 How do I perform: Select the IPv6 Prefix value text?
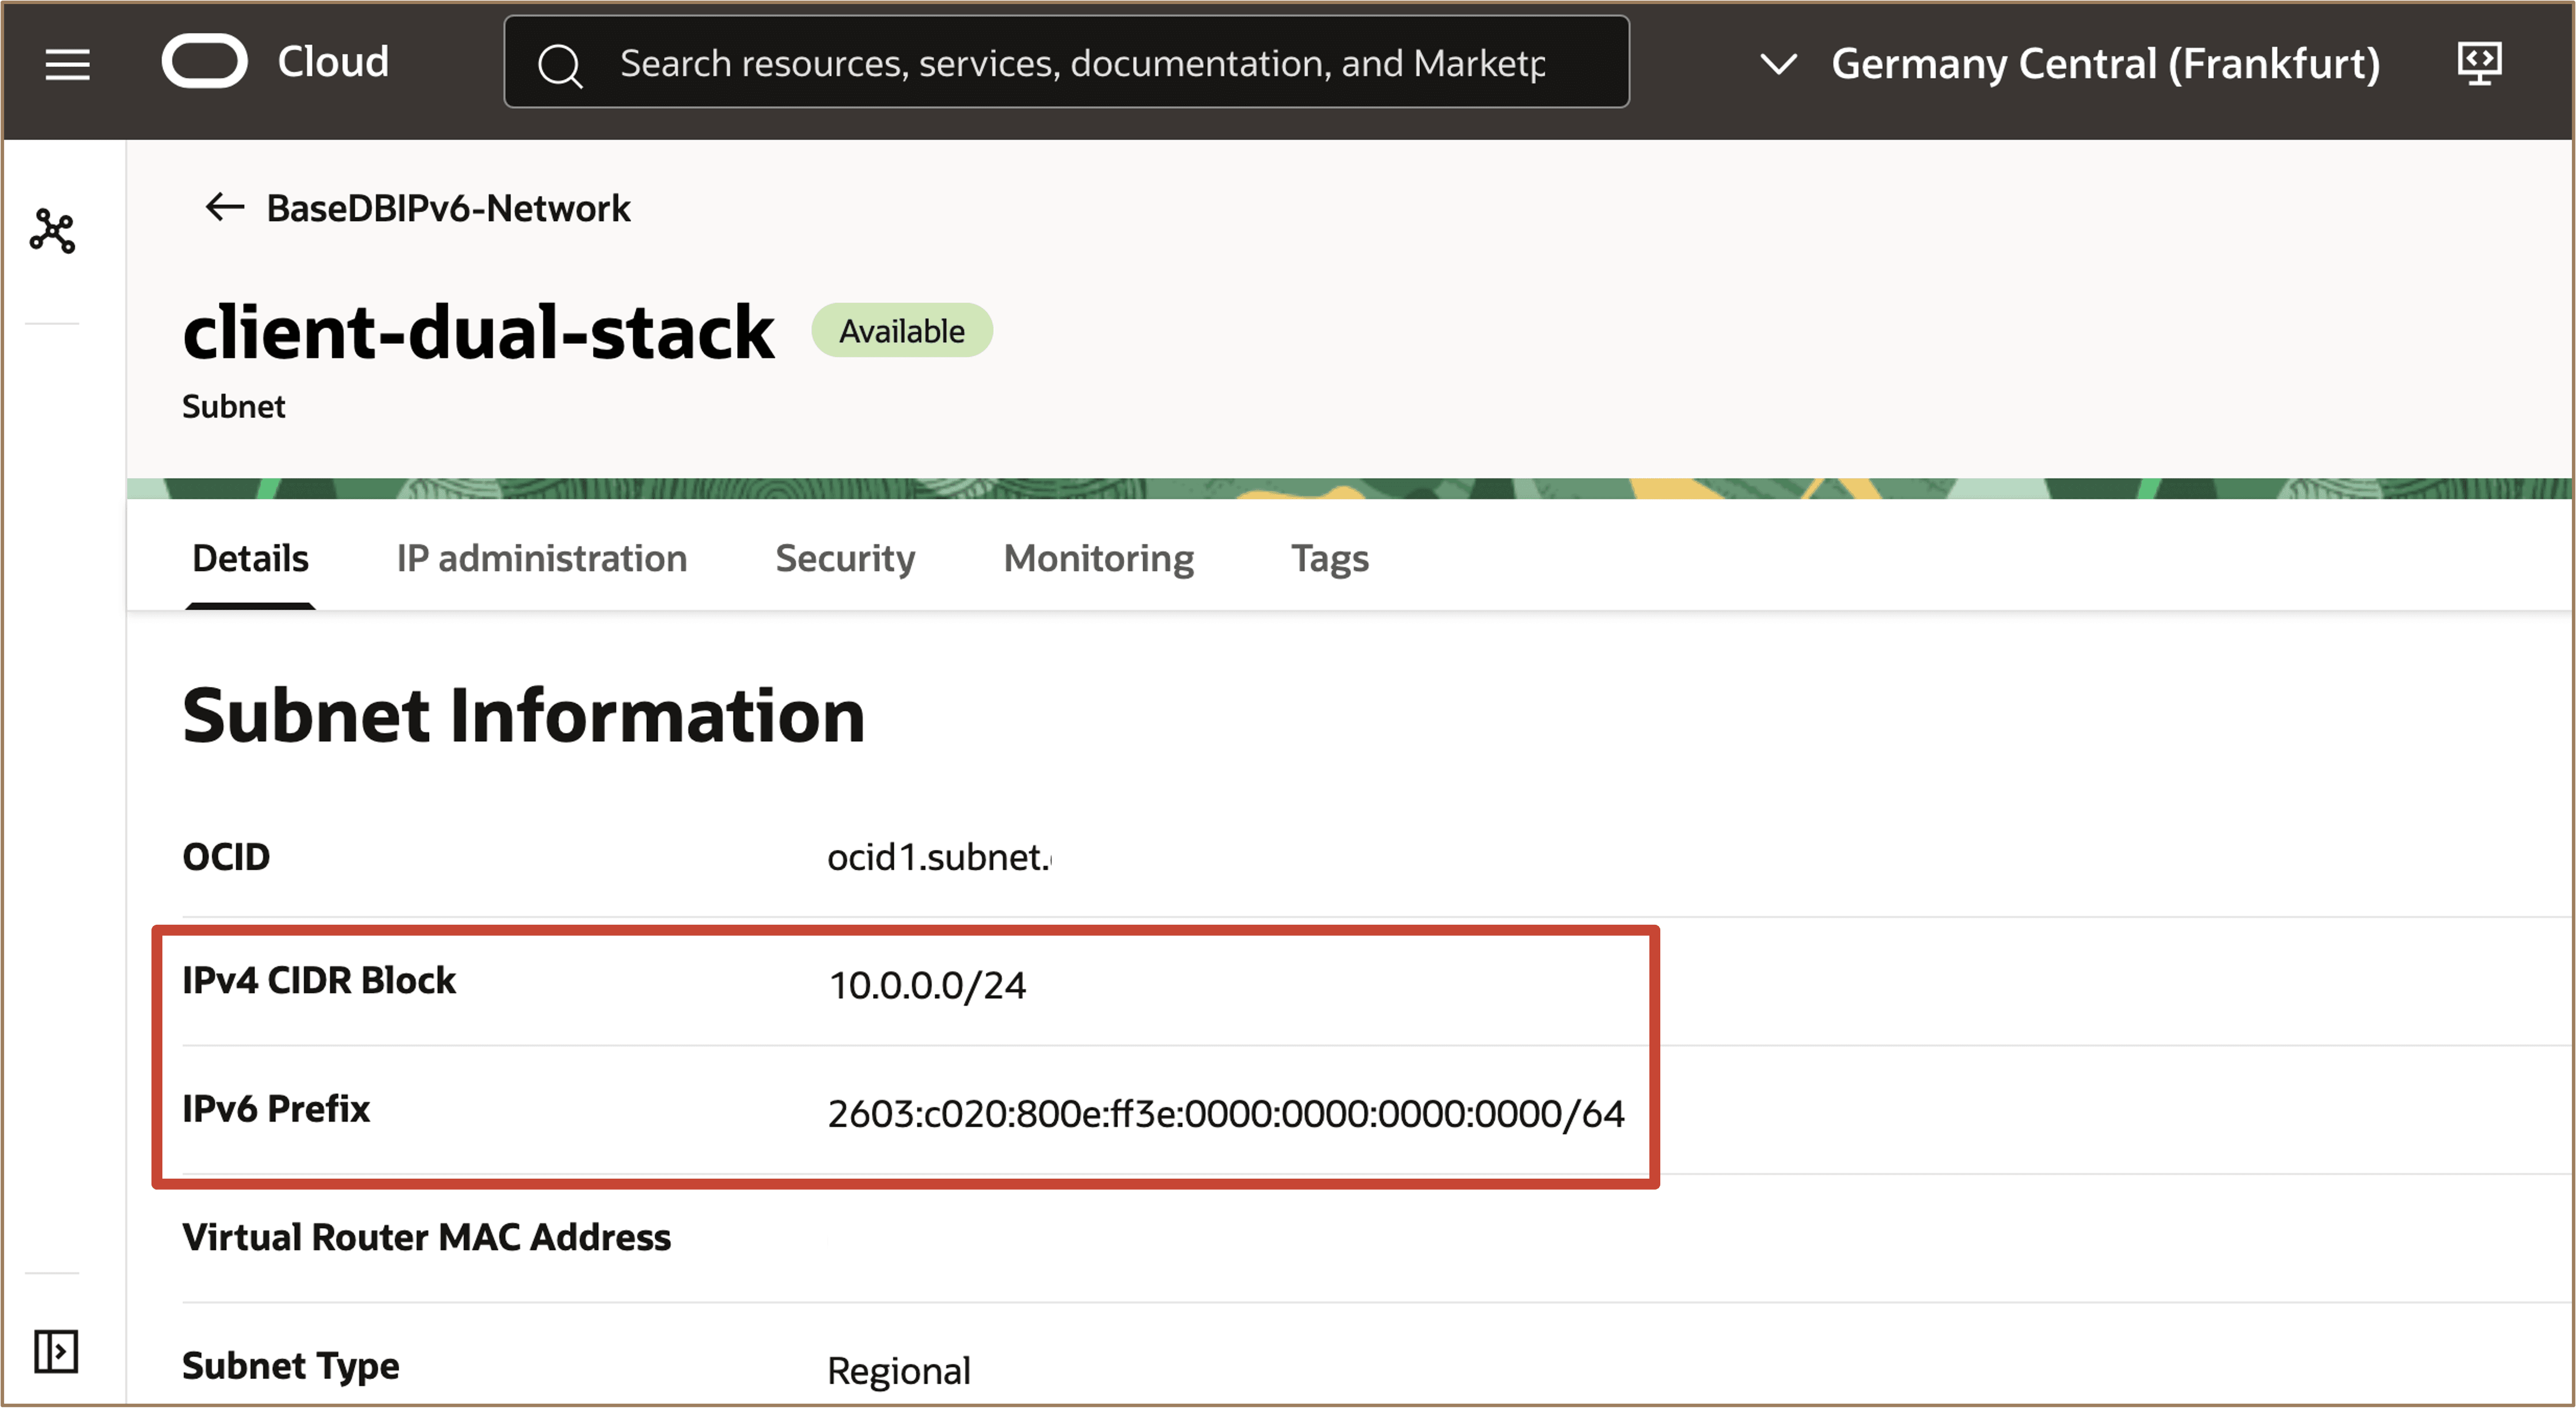1226,1114
